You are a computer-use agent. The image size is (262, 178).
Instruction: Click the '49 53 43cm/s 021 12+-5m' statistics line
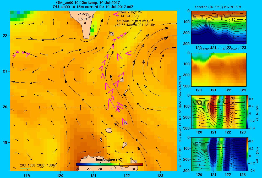136,25
